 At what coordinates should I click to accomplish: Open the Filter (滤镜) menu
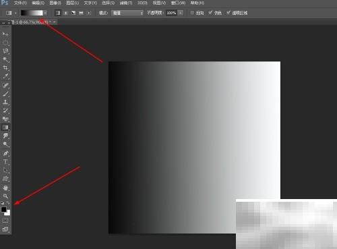(x=126, y=3)
